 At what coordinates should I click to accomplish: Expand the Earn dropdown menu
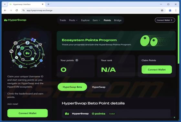point(96,20)
